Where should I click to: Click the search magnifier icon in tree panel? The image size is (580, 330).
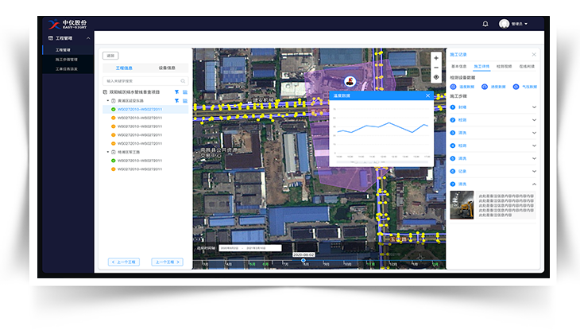coord(183,81)
